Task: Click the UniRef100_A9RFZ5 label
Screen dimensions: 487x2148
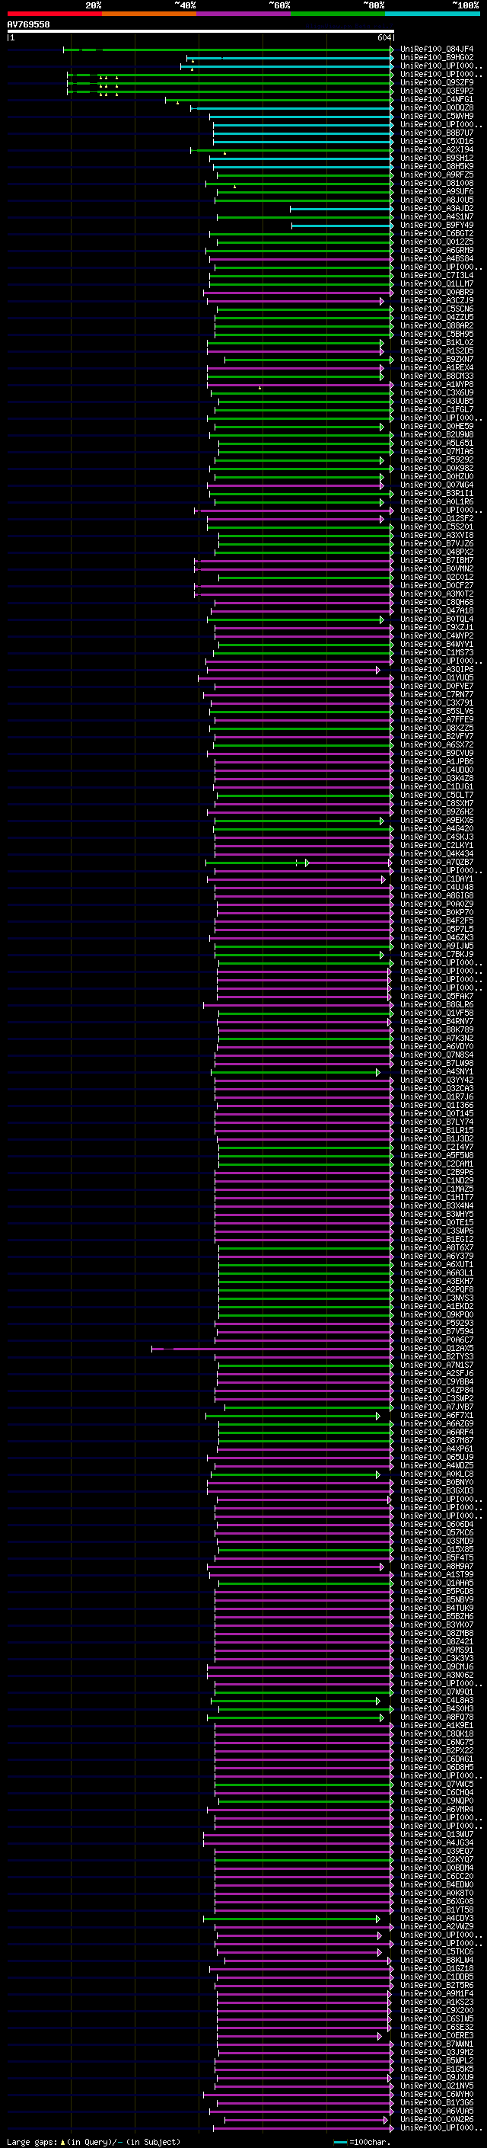Action: point(437,175)
